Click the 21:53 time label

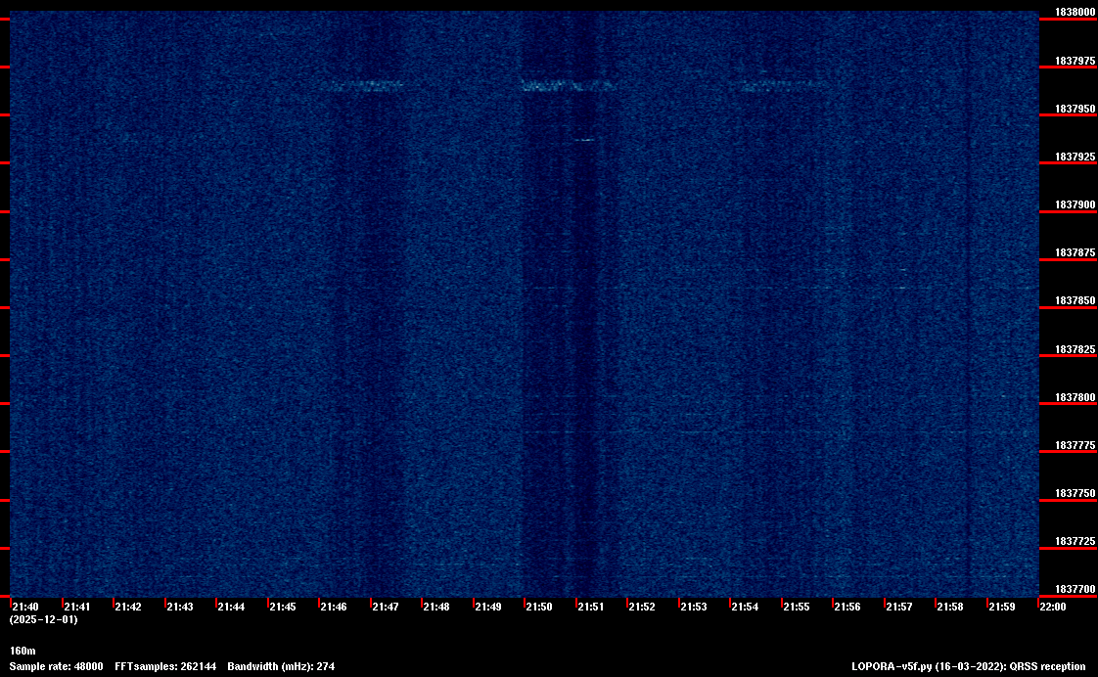pos(694,607)
